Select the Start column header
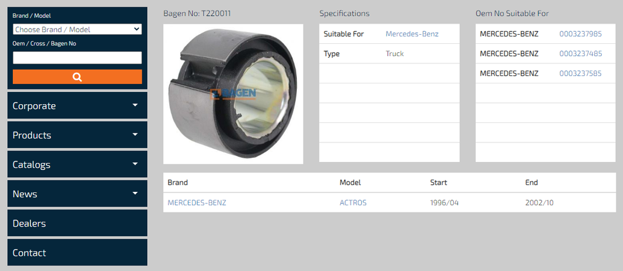Image resolution: width=623 pixels, height=271 pixels. (x=439, y=183)
